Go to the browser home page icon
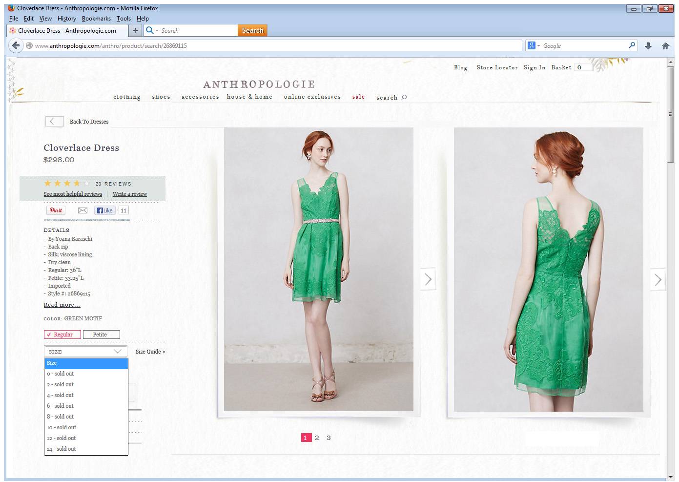The image size is (679, 482). coord(665,46)
